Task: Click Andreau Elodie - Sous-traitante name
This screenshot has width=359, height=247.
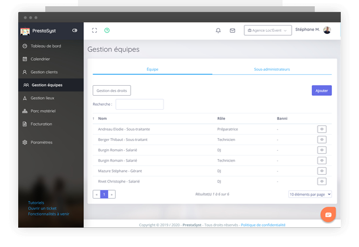Action: 124,129
